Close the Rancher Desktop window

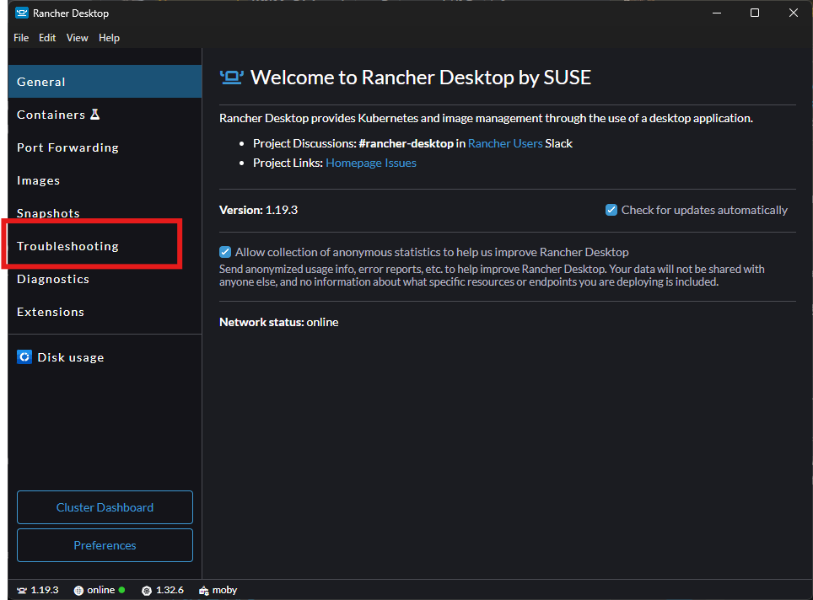click(x=794, y=13)
